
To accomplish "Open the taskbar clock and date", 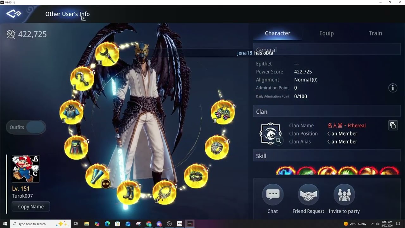I will click(x=387, y=224).
